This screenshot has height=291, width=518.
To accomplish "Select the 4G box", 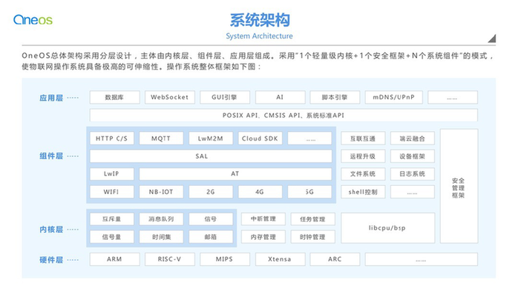I will click(x=260, y=192).
